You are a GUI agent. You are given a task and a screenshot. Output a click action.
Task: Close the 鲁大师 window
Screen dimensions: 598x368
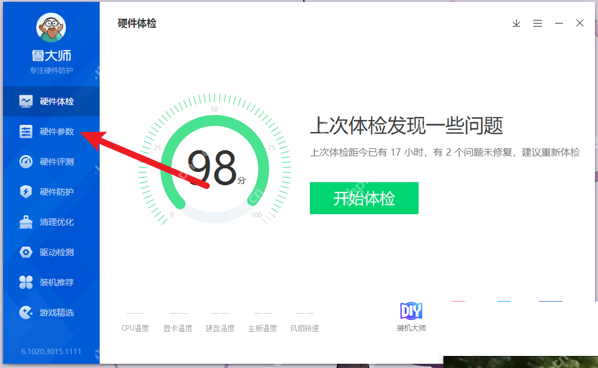(x=580, y=24)
